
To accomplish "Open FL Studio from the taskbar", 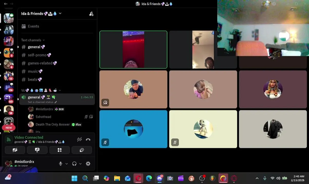I will coord(213,178).
